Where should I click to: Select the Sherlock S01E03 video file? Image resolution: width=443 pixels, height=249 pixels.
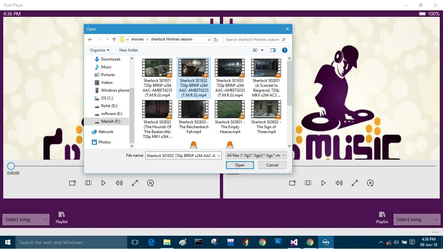(x=230, y=78)
